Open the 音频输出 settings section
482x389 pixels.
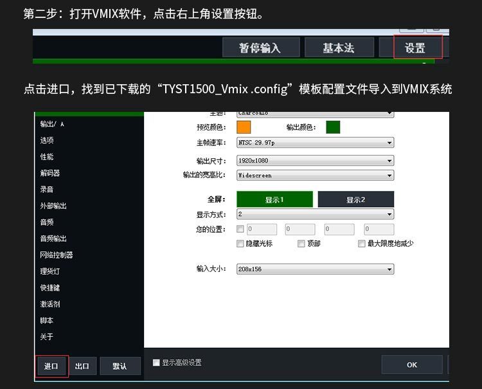pos(53,239)
